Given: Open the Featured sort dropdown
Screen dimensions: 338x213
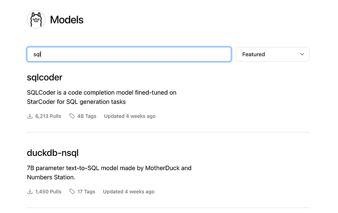Looking at the screenshot, I should [x=272, y=54].
